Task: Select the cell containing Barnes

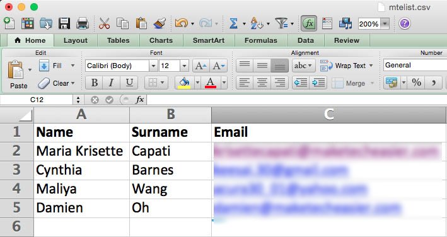Action: coord(170,170)
